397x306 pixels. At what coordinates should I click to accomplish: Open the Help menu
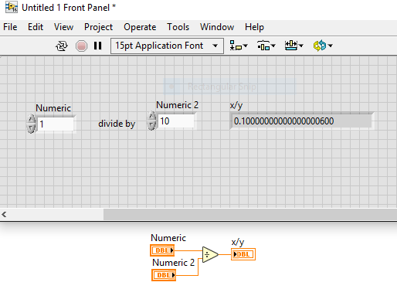[254, 27]
